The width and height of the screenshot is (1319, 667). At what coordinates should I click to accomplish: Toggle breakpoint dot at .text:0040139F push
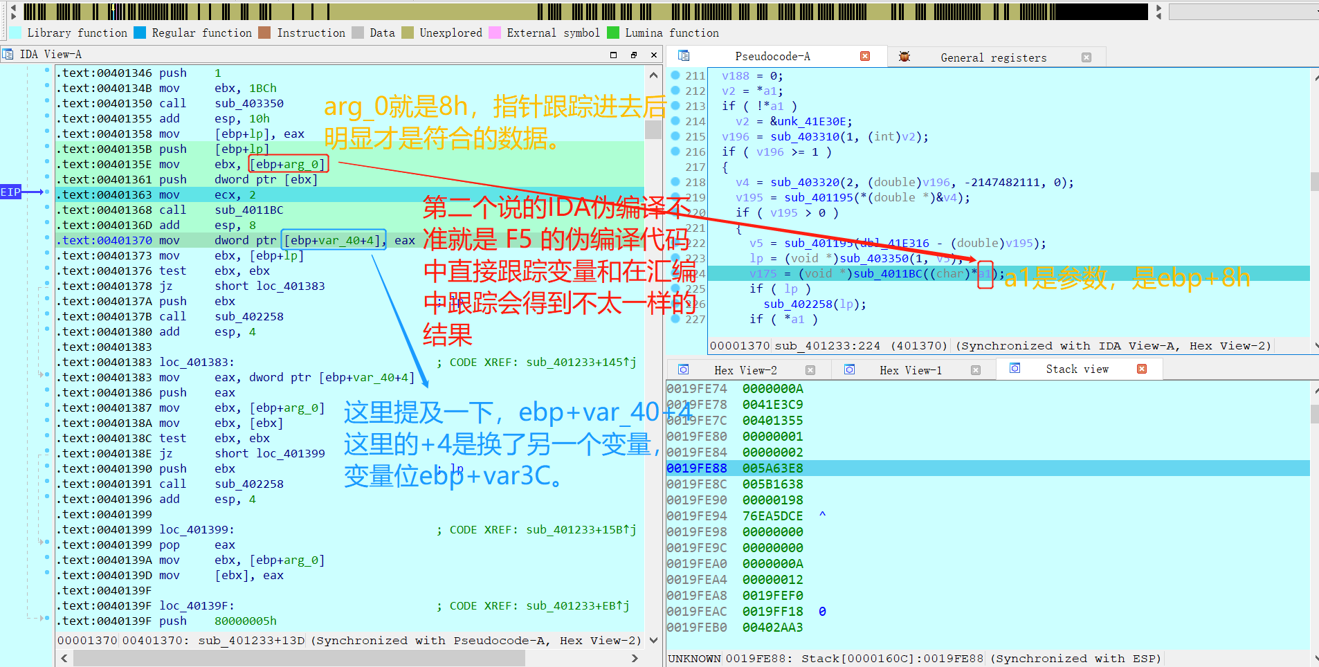click(x=47, y=619)
